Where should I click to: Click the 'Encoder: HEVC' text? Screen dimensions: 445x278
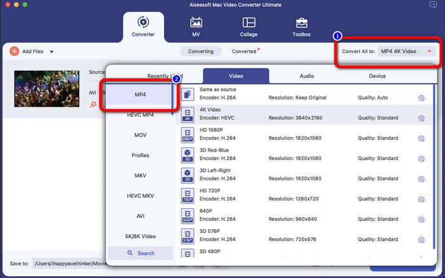[x=217, y=118]
